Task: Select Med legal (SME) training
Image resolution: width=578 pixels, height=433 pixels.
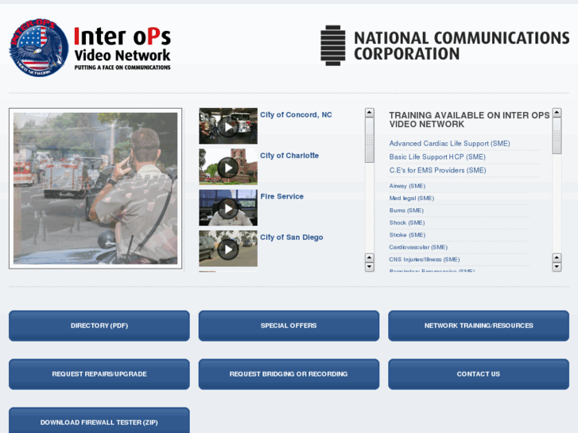Action: click(x=411, y=199)
